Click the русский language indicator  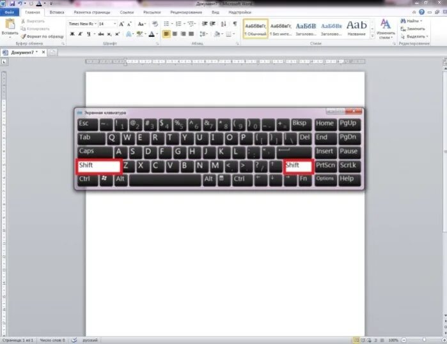tap(90, 340)
